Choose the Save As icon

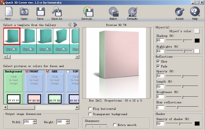(57, 12)
